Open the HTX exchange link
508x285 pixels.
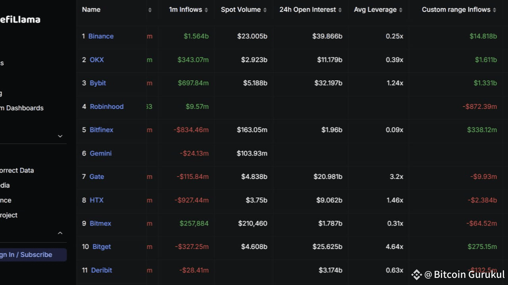point(96,200)
